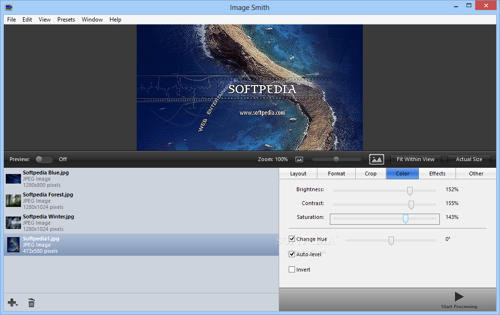Click the Softpedia Forest.jpg thumbnail

click(13, 201)
